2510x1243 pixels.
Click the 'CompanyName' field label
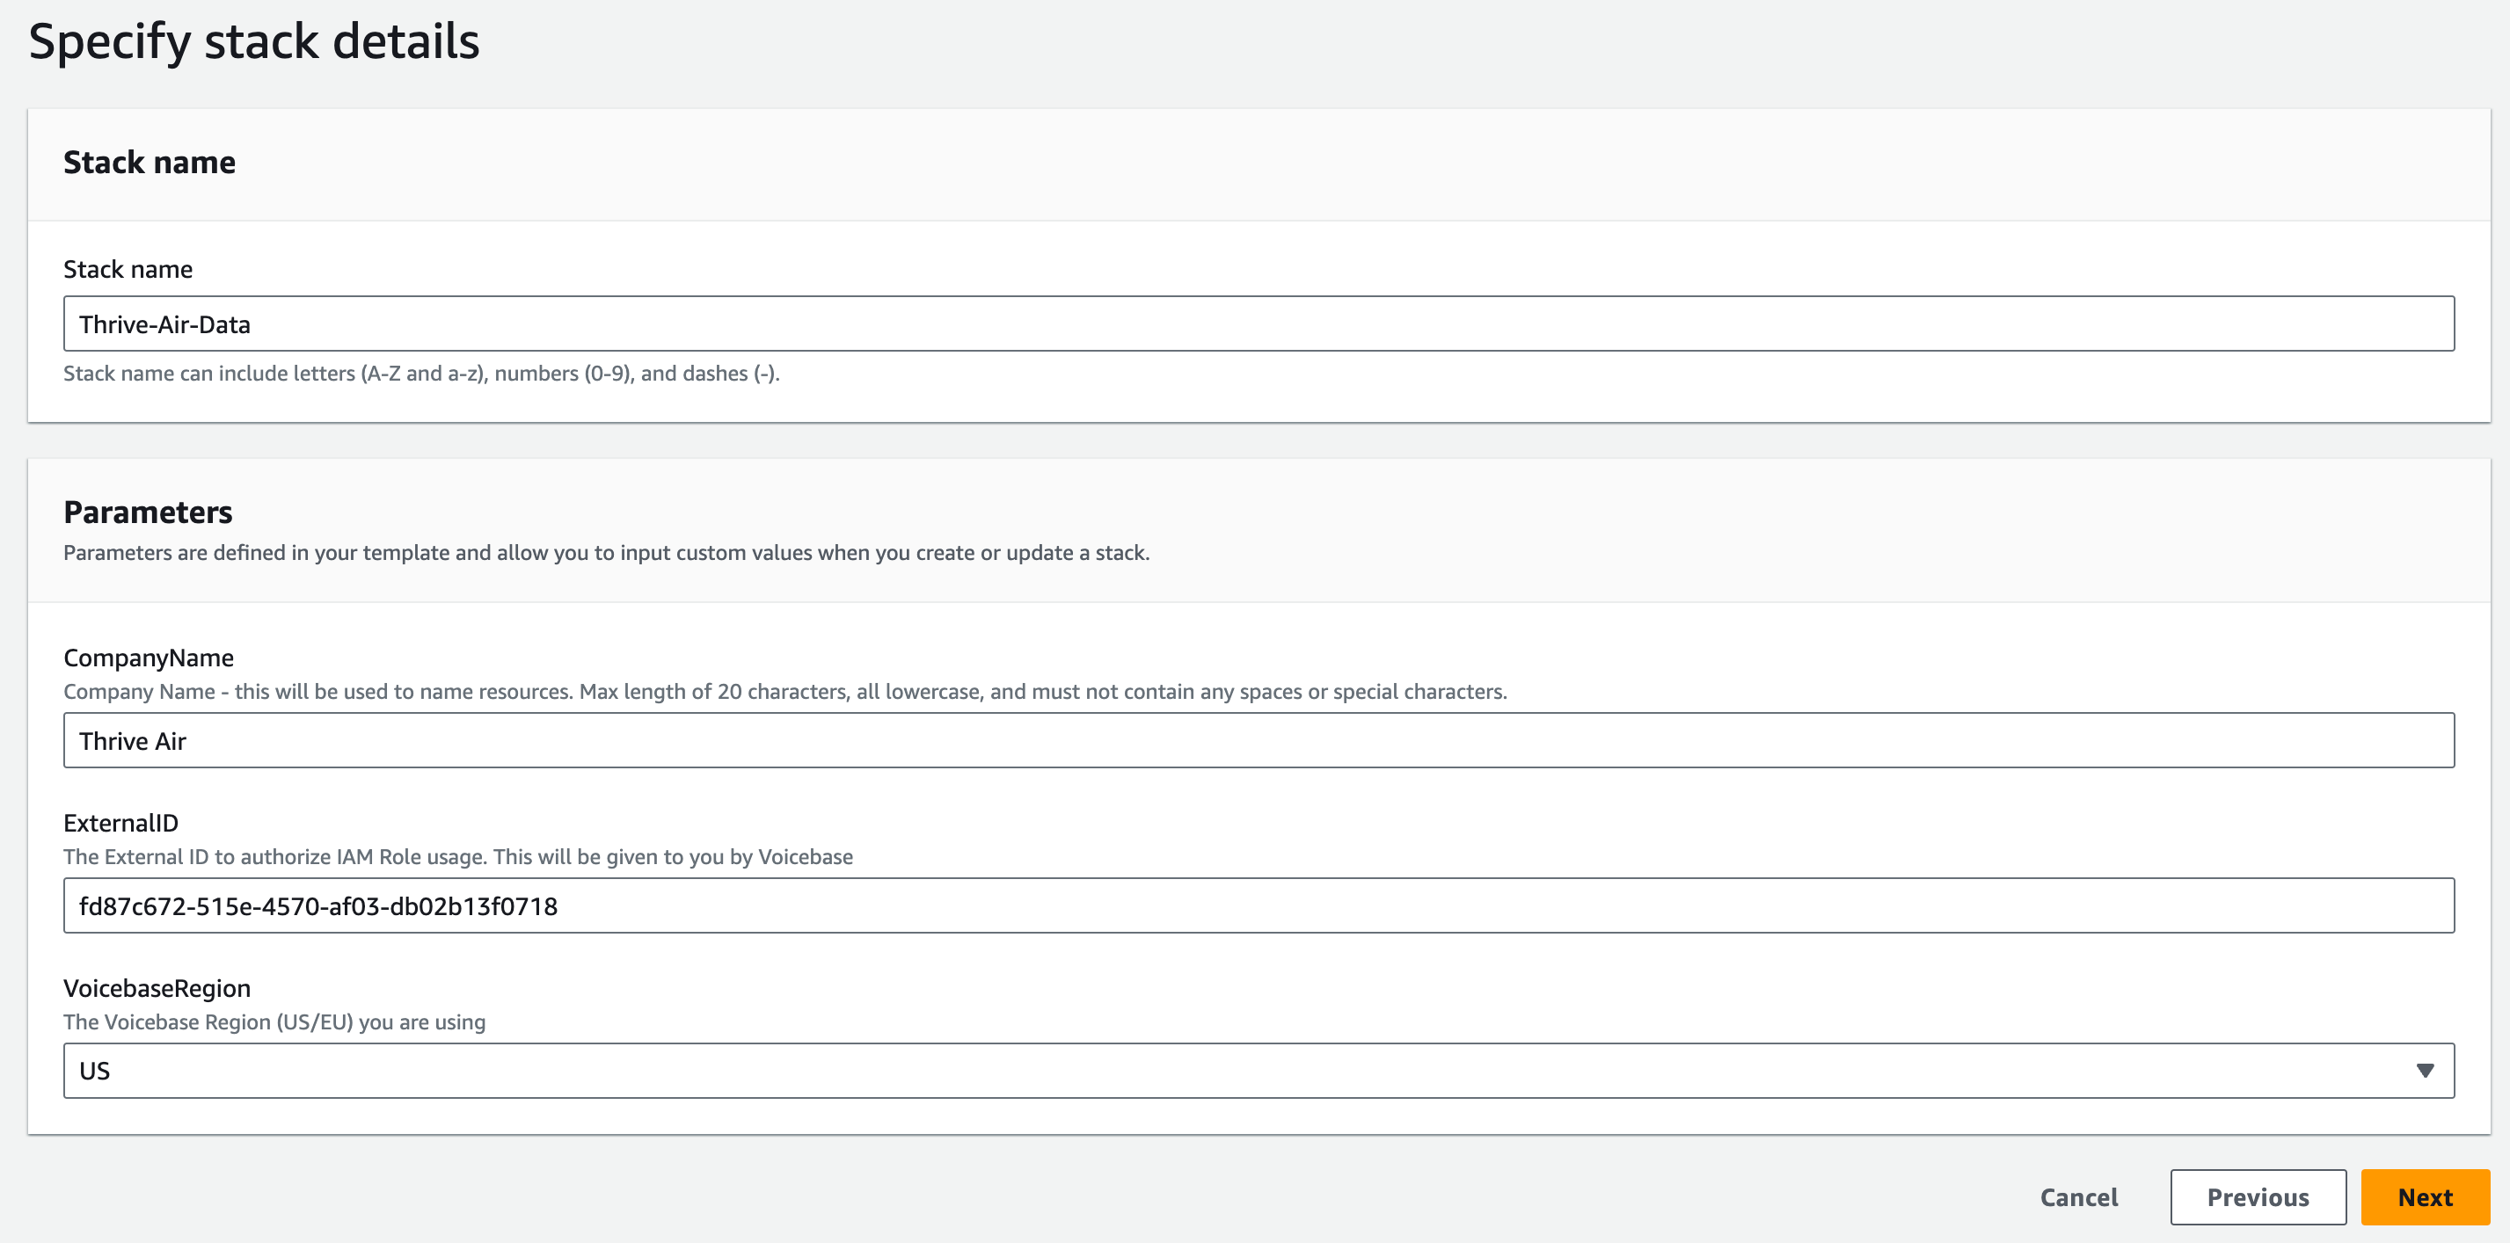coord(150,658)
